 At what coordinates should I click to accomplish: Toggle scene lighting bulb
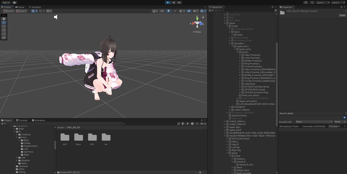[x=169, y=11]
